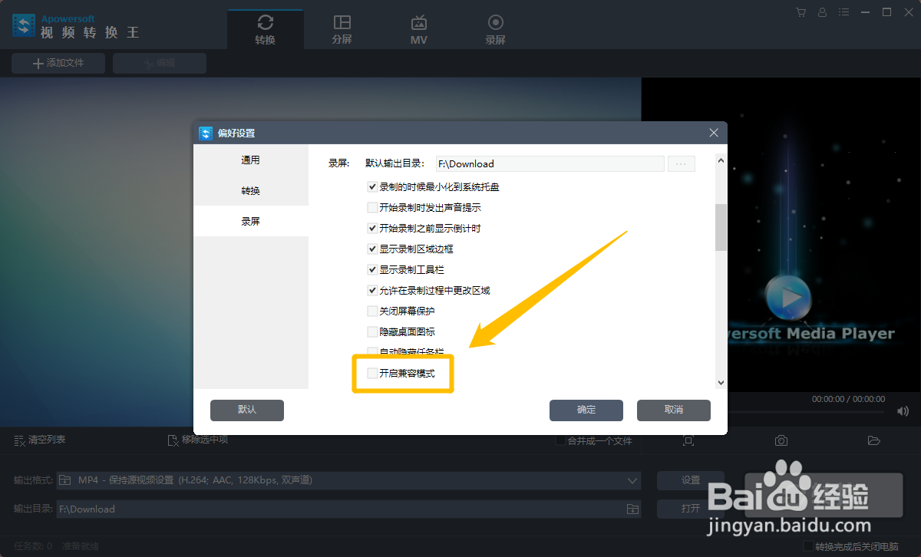Image resolution: width=921 pixels, height=557 pixels.
Task: Toggle 转换完成后关闭电脑 checkbox
Action: (808, 546)
